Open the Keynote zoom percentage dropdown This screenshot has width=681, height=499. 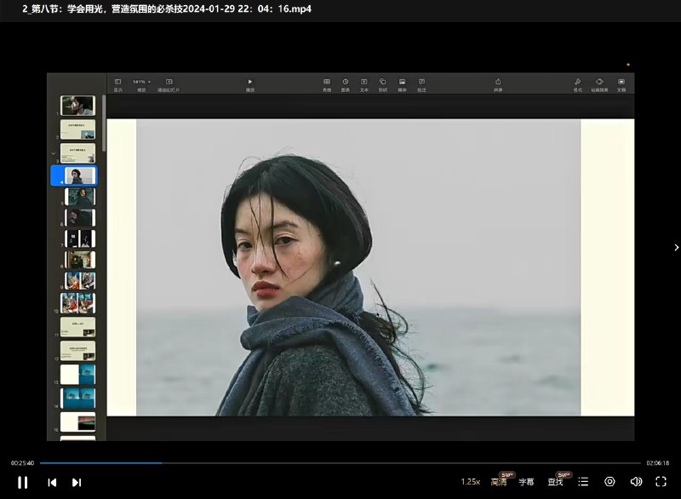pyautogui.click(x=140, y=83)
